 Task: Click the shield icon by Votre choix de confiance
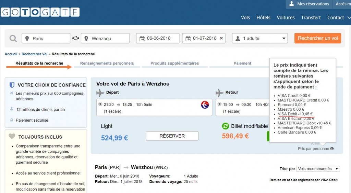[12, 85]
